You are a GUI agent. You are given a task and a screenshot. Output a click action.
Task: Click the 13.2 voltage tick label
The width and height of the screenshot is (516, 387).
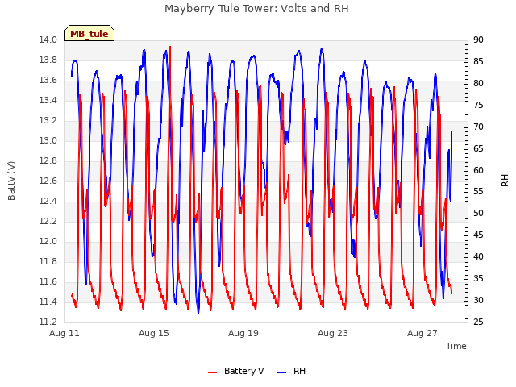pos(48,120)
